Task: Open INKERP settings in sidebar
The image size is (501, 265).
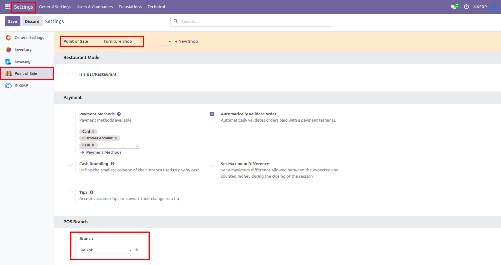Action: point(27,85)
